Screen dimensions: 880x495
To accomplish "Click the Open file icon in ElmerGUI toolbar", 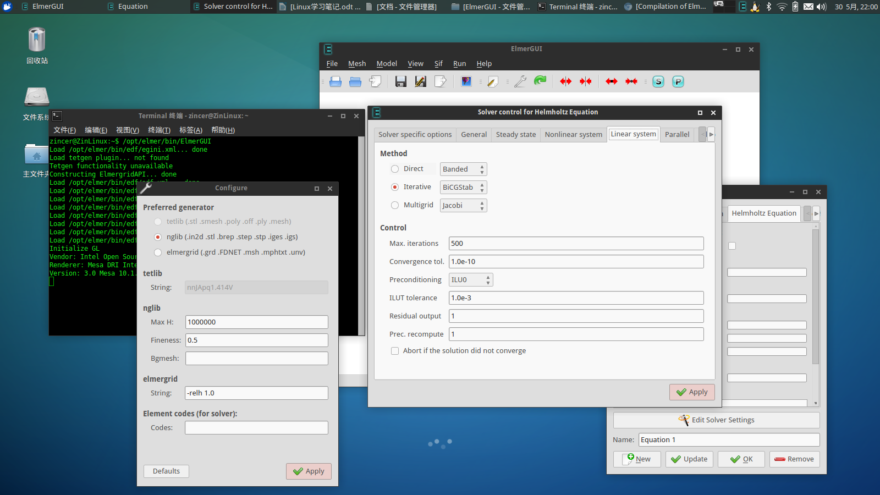I will [x=335, y=82].
